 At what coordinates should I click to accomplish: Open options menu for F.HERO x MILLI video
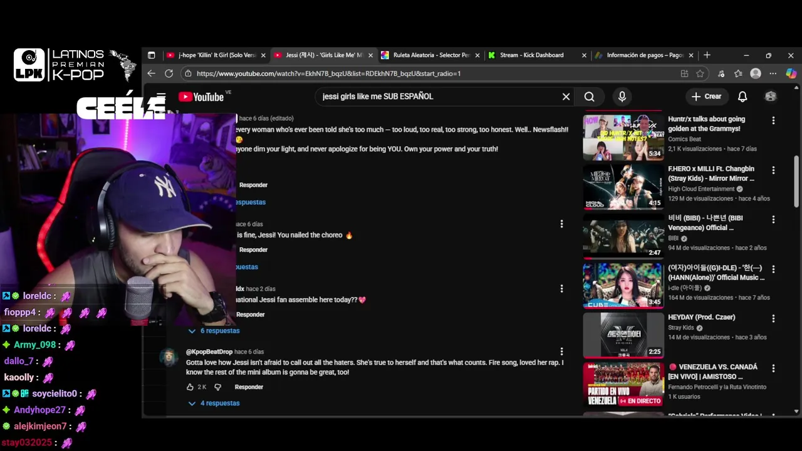tap(773, 170)
